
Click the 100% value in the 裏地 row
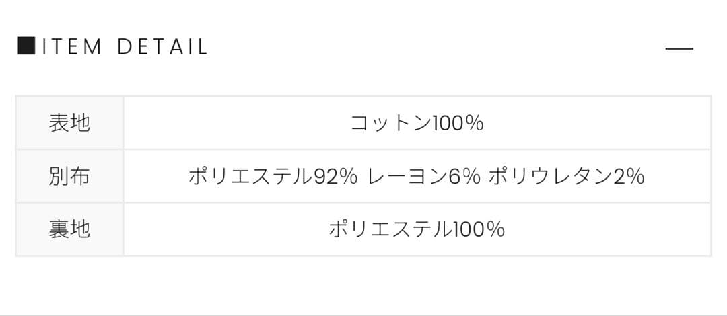[x=479, y=230]
